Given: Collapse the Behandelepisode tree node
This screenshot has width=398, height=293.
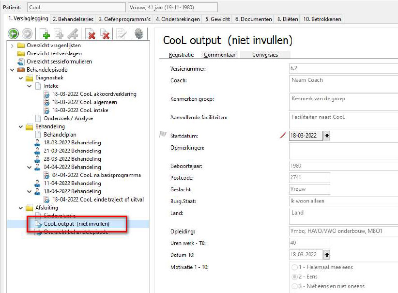Looking at the screenshot, I should pos(12,70).
